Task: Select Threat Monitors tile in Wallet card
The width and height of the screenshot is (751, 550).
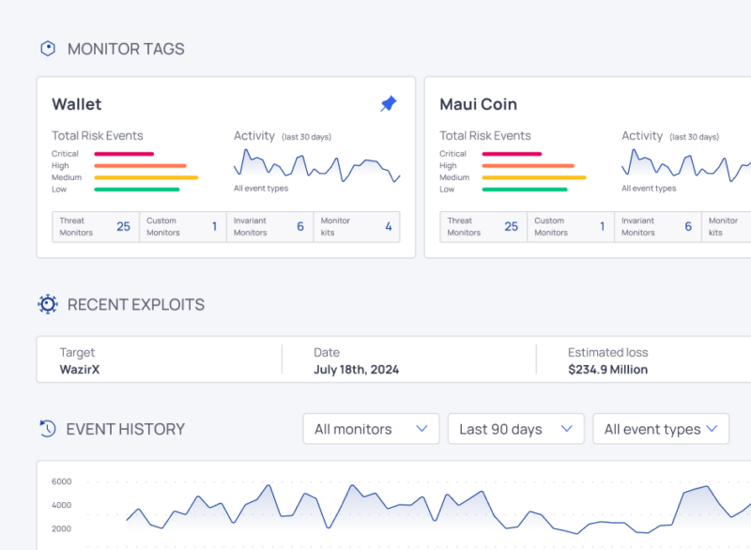Action: tap(96, 226)
